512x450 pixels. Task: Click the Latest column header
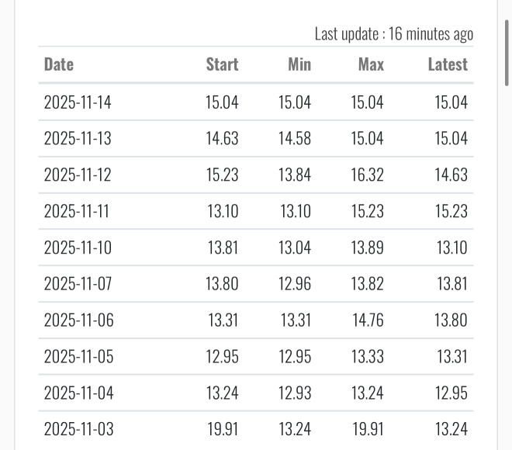tap(448, 64)
